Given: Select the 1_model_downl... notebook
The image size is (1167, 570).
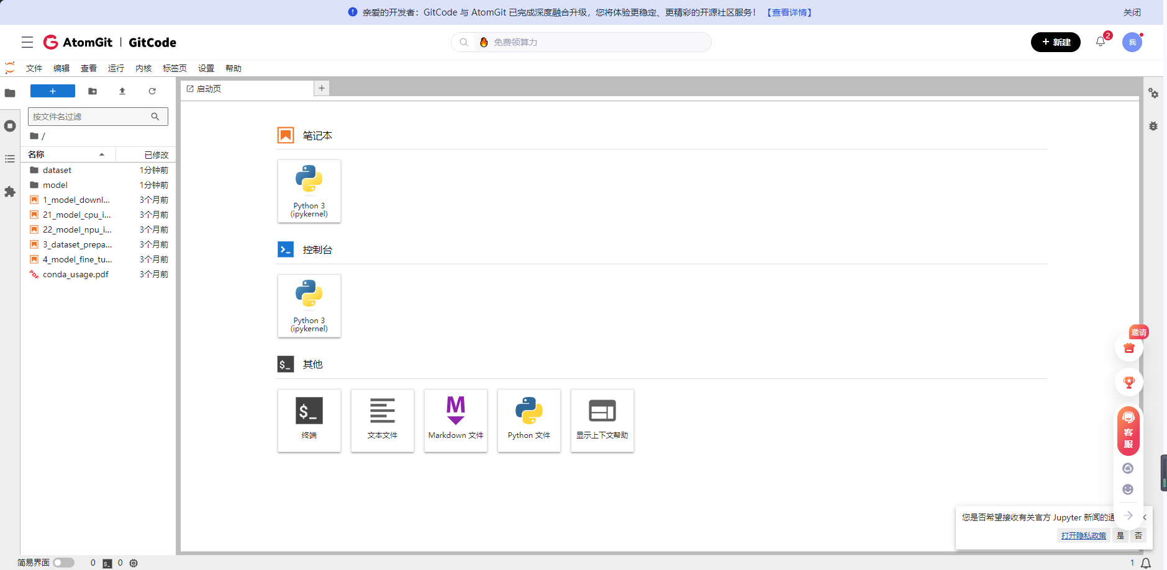Looking at the screenshot, I should pos(99,200).
